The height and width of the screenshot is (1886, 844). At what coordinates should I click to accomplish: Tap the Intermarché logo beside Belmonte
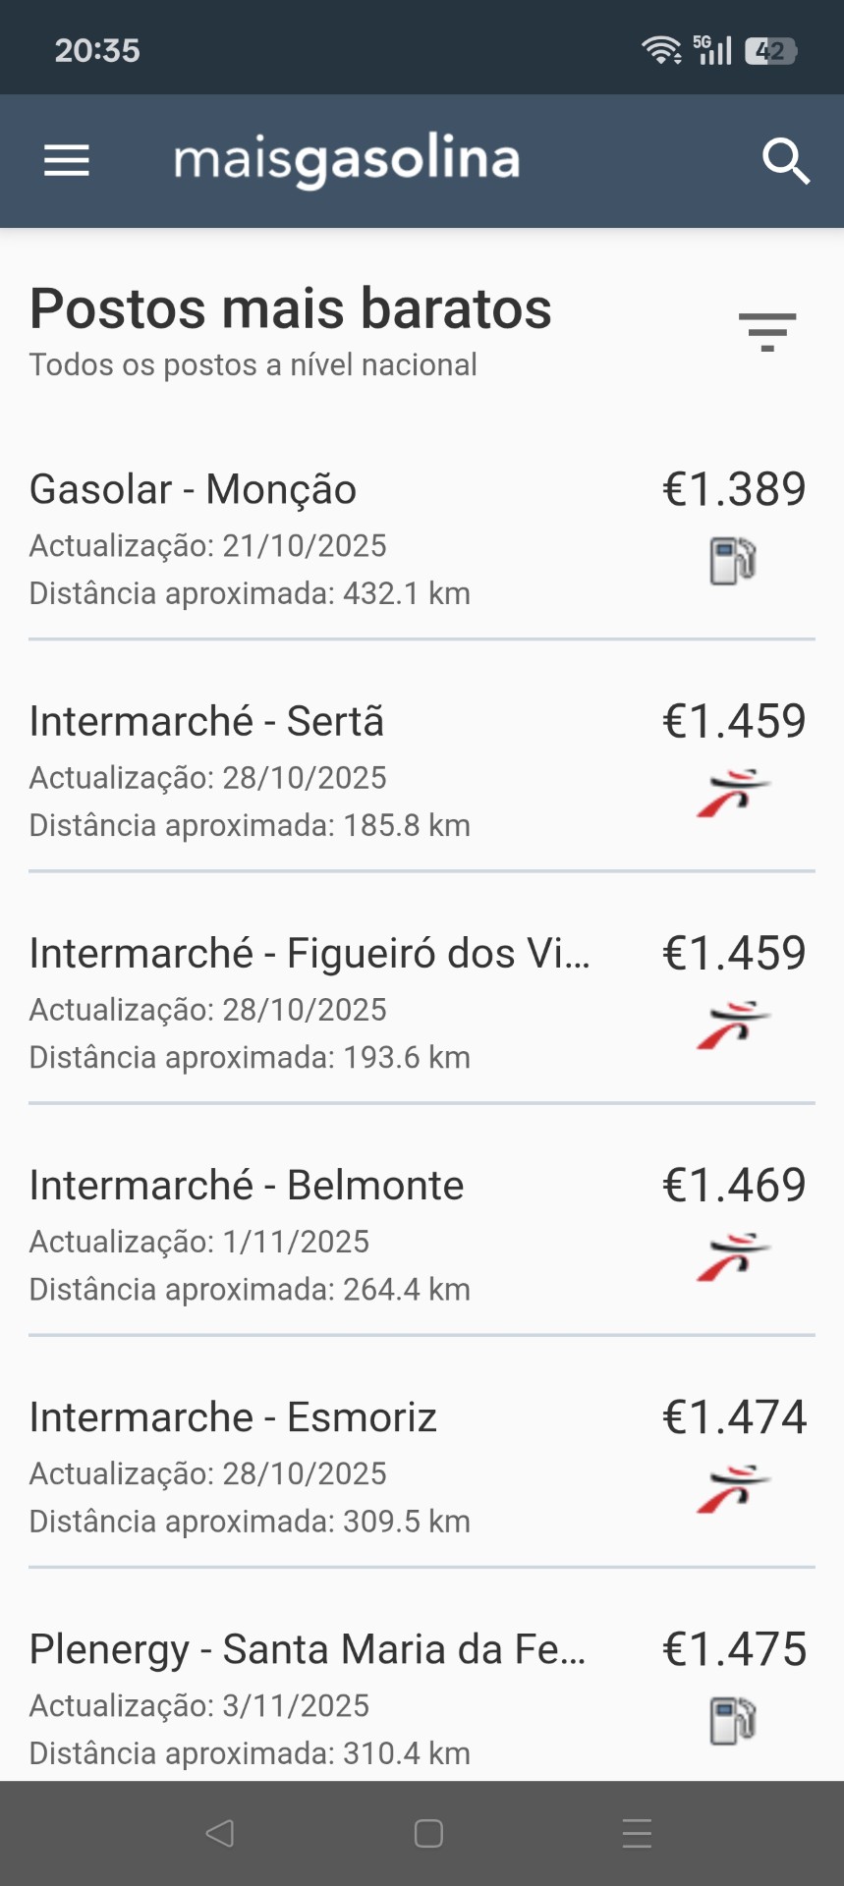point(733,1257)
